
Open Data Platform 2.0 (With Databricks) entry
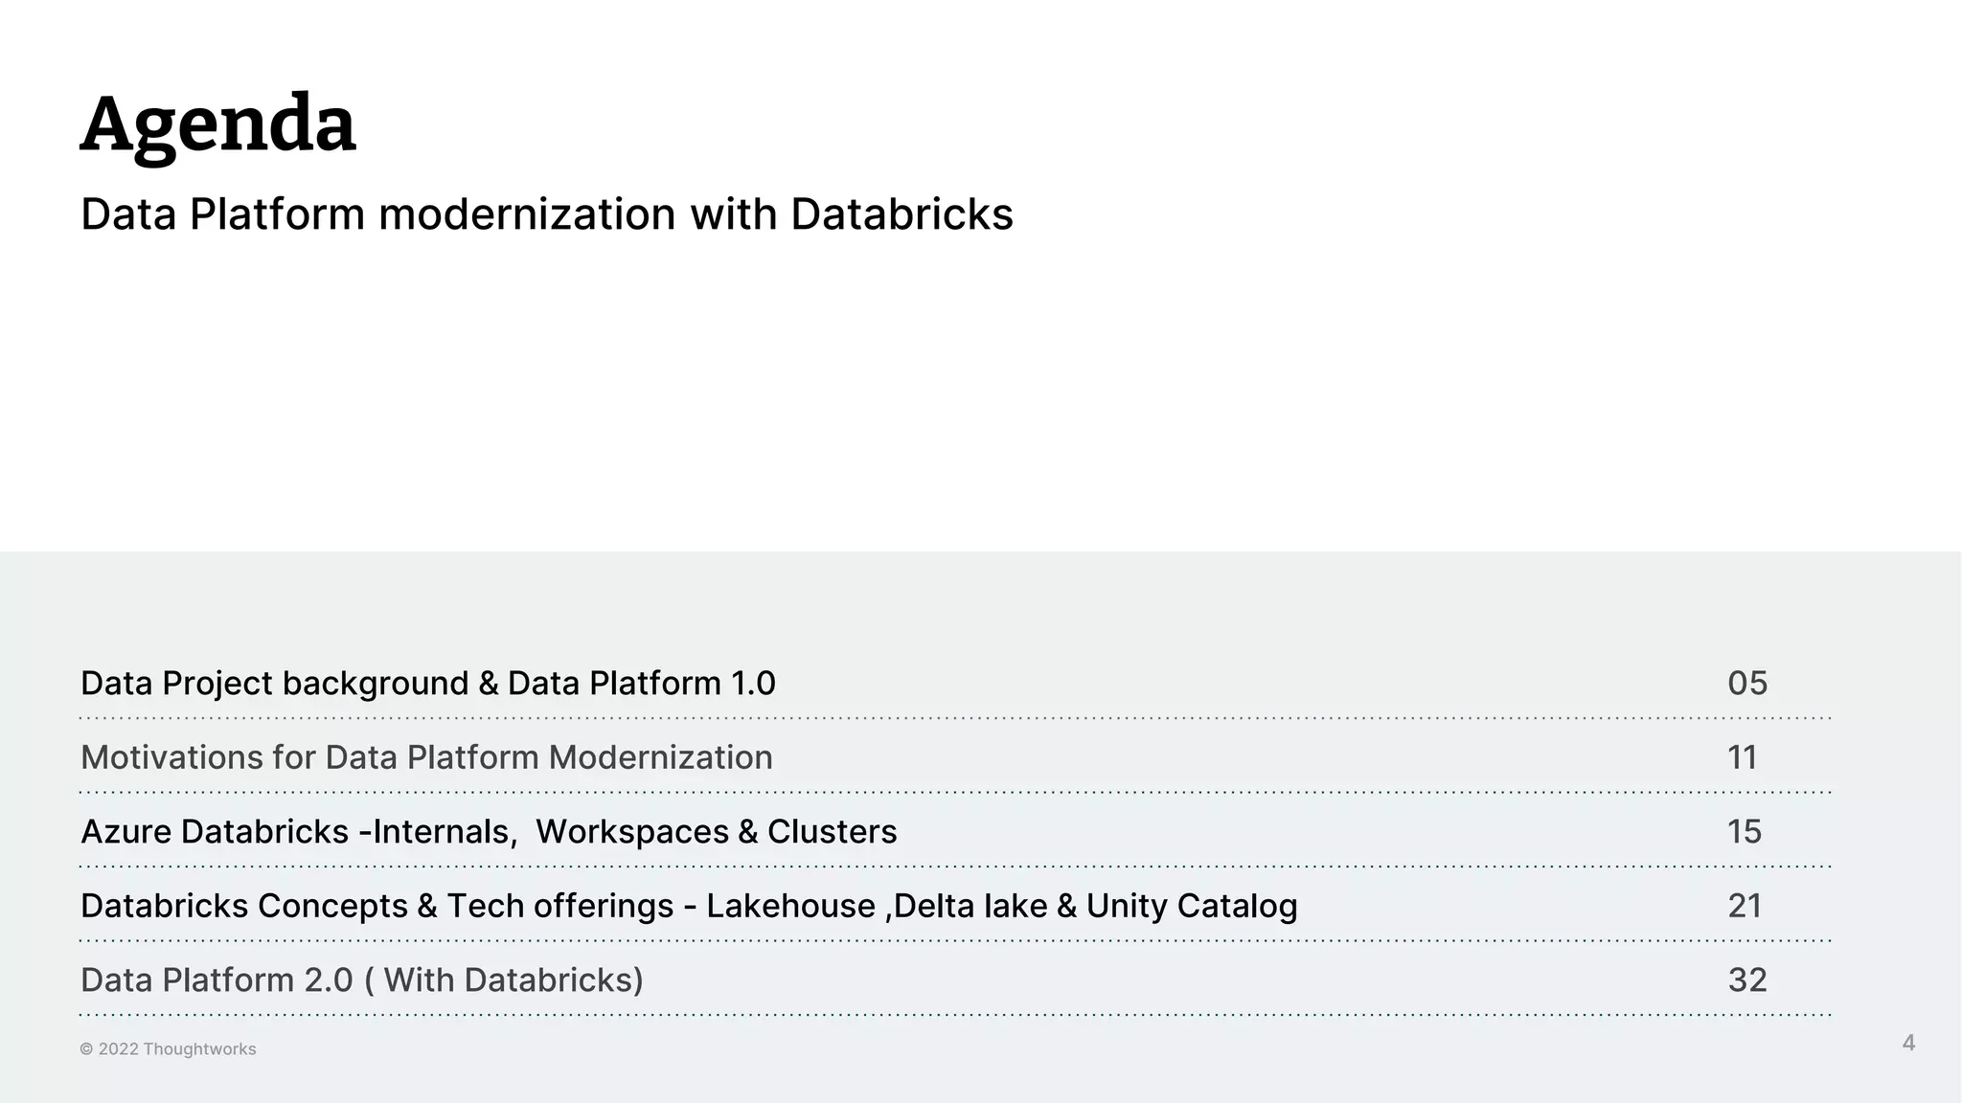[362, 979]
